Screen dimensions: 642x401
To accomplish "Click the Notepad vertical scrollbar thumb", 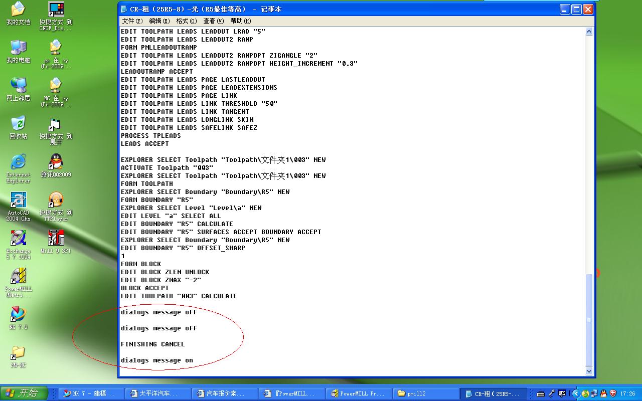I will pos(589,320).
